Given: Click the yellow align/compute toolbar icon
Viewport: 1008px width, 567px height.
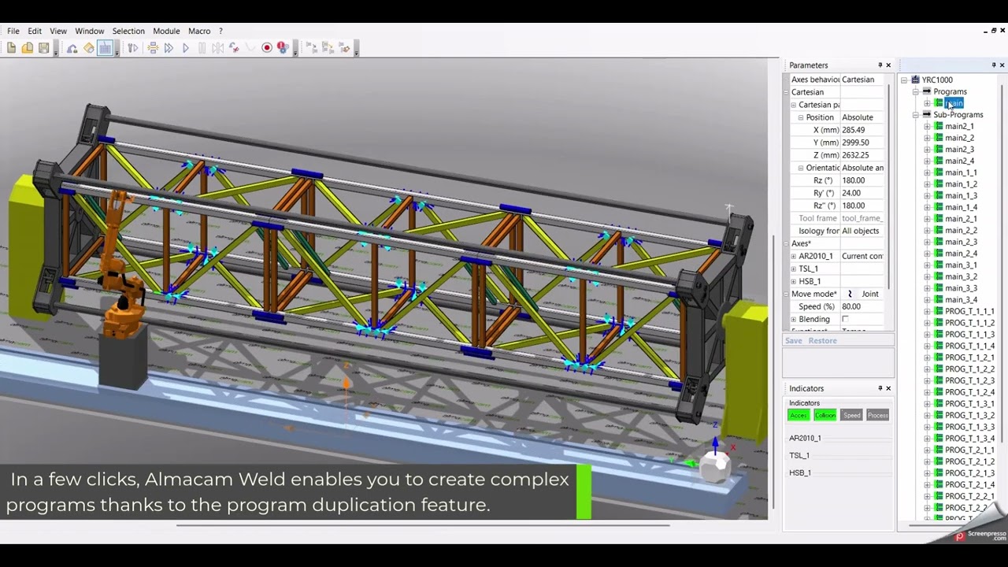Looking at the screenshot, I should (153, 48).
